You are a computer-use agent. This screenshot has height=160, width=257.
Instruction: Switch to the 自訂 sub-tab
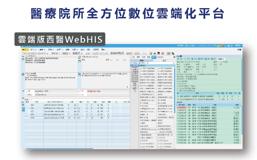(x=164, y=61)
